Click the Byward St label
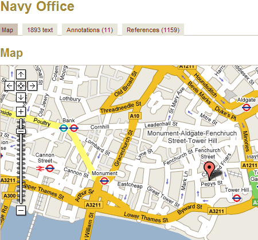 tap(190, 209)
